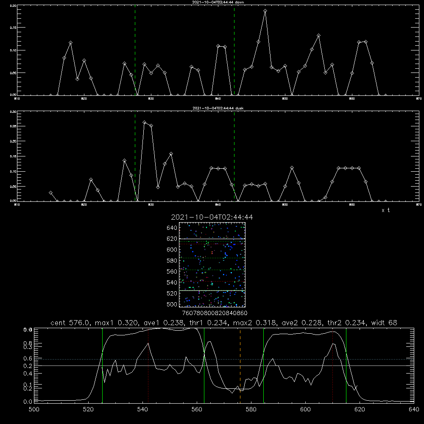Image resolution: width=424 pixels, height=424 pixels.
Task: Click the '580' x-axis label of the bottom plot
Action: [251, 410]
